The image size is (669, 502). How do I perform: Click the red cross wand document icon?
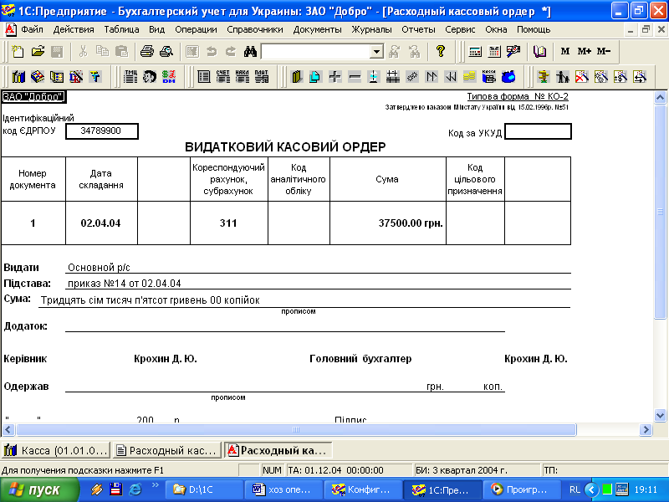click(x=582, y=77)
